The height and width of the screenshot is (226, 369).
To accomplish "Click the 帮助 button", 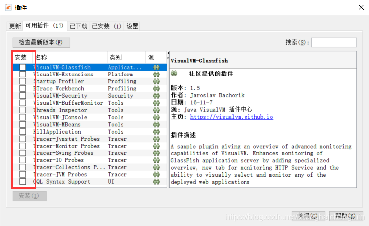I will point(346,216).
